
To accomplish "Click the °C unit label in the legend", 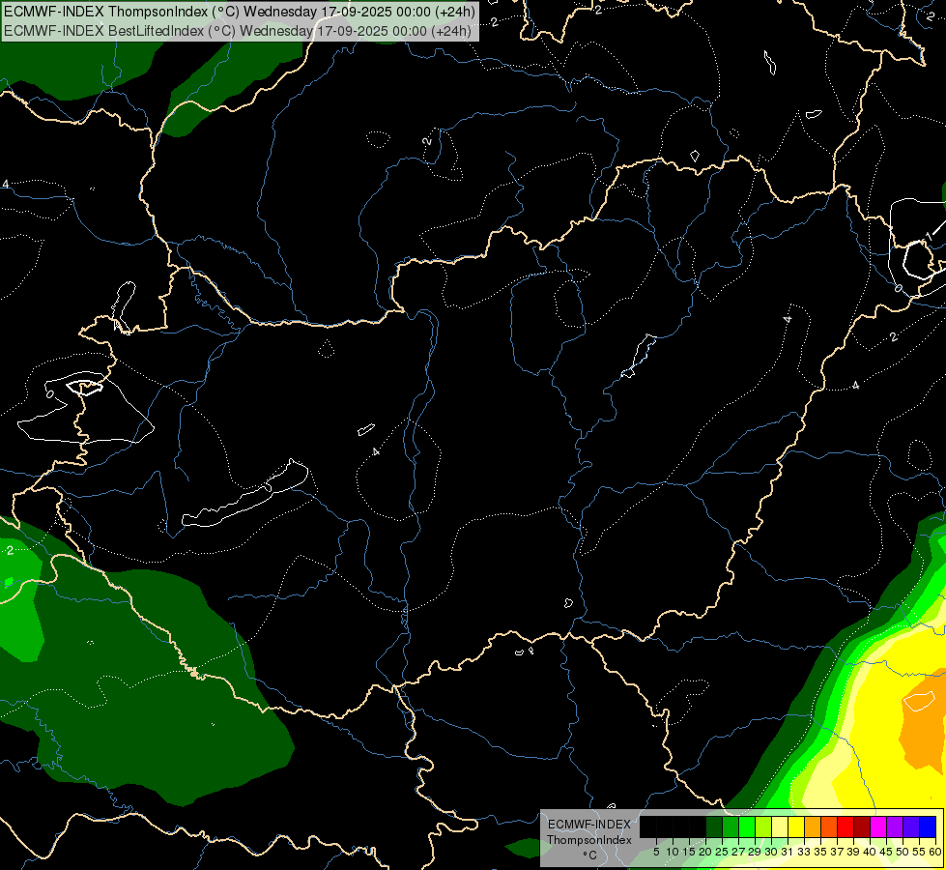I will [589, 855].
